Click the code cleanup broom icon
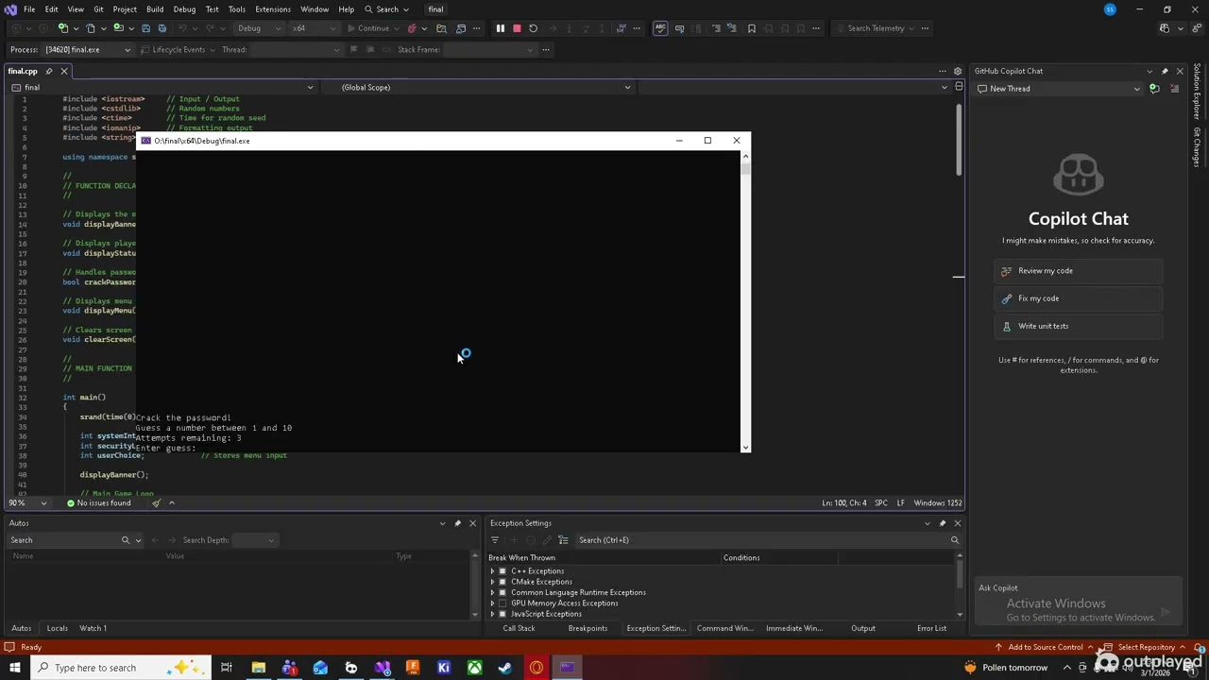Image resolution: width=1209 pixels, height=680 pixels. pos(157,503)
